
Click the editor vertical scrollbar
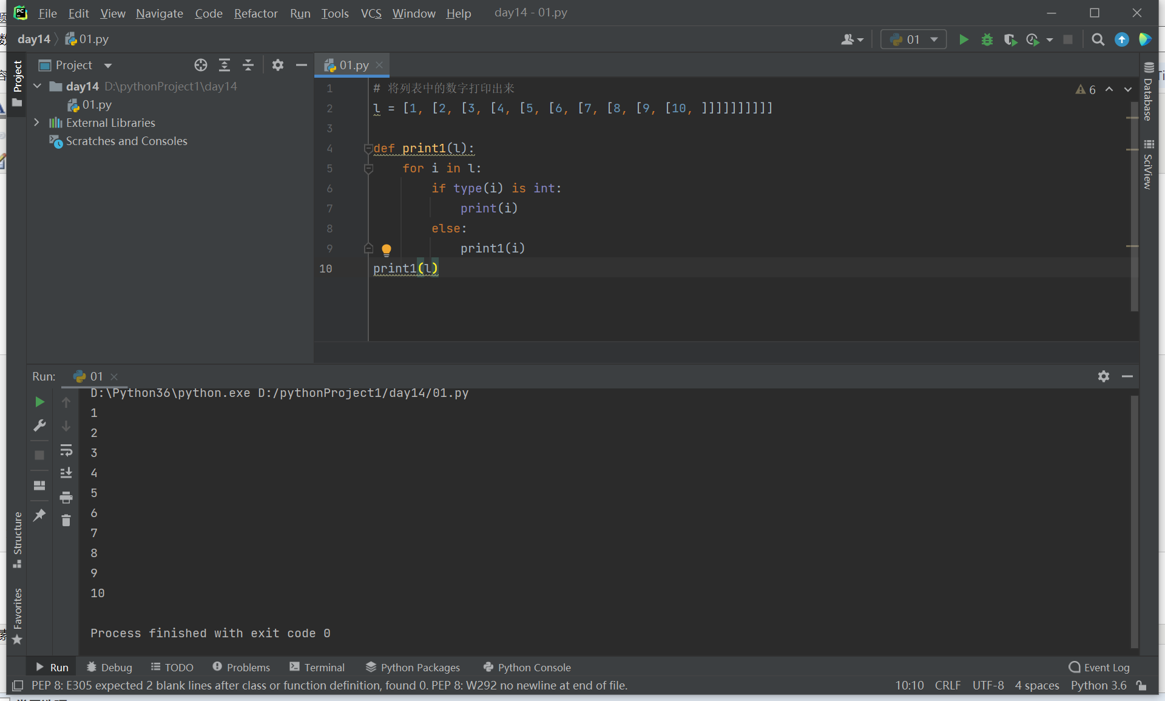pos(1134,206)
